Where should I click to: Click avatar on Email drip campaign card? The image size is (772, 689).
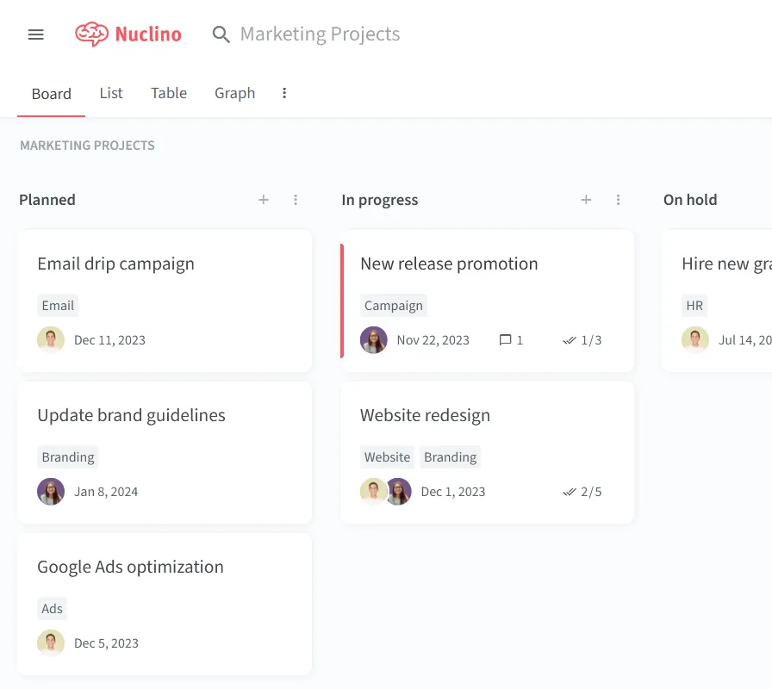click(x=51, y=340)
